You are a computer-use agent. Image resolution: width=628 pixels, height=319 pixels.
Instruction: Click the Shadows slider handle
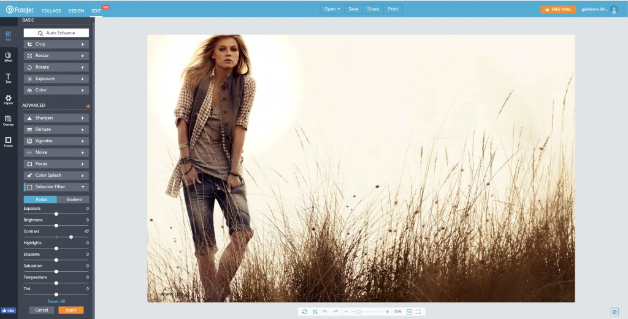tap(56, 260)
